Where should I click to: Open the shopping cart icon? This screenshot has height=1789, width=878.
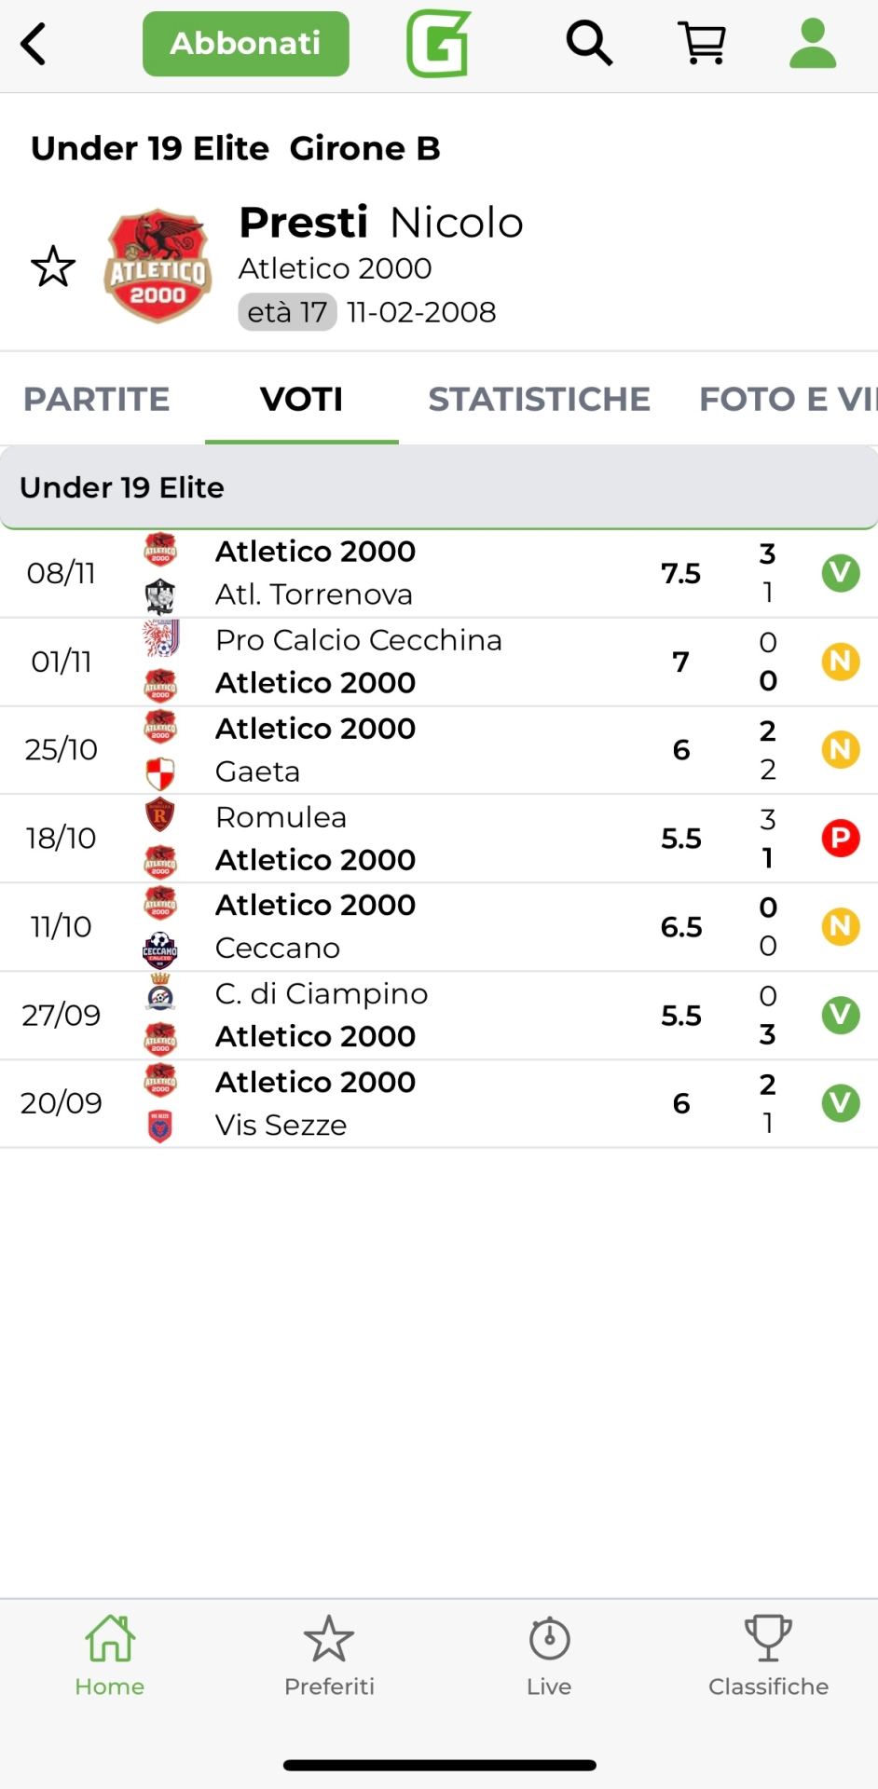pyautogui.click(x=703, y=44)
